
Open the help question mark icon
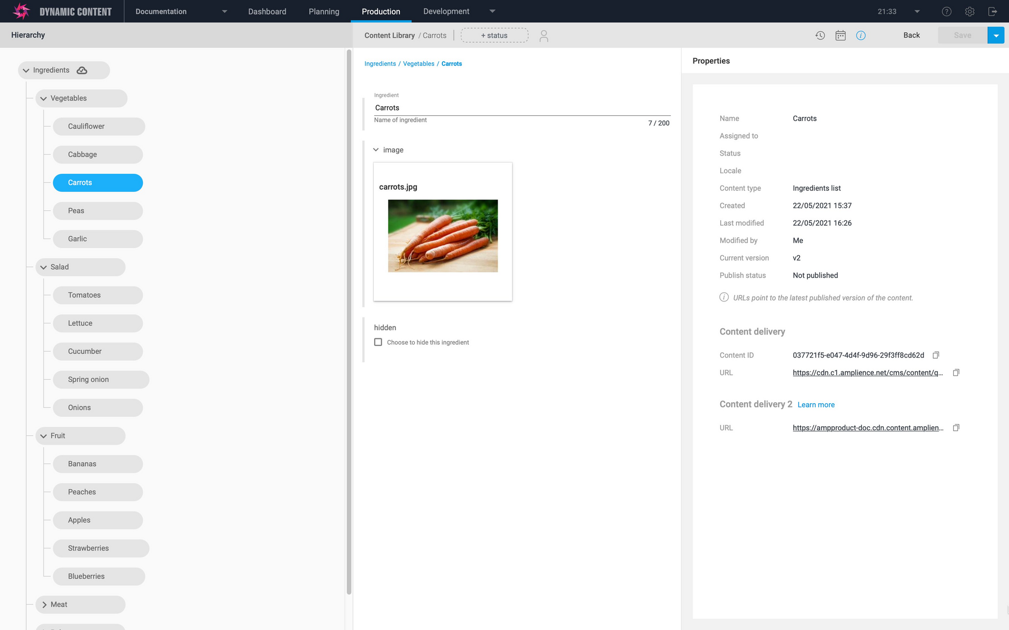click(x=946, y=11)
